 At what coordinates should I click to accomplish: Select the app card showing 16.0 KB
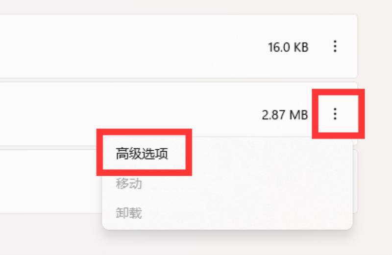178,46
